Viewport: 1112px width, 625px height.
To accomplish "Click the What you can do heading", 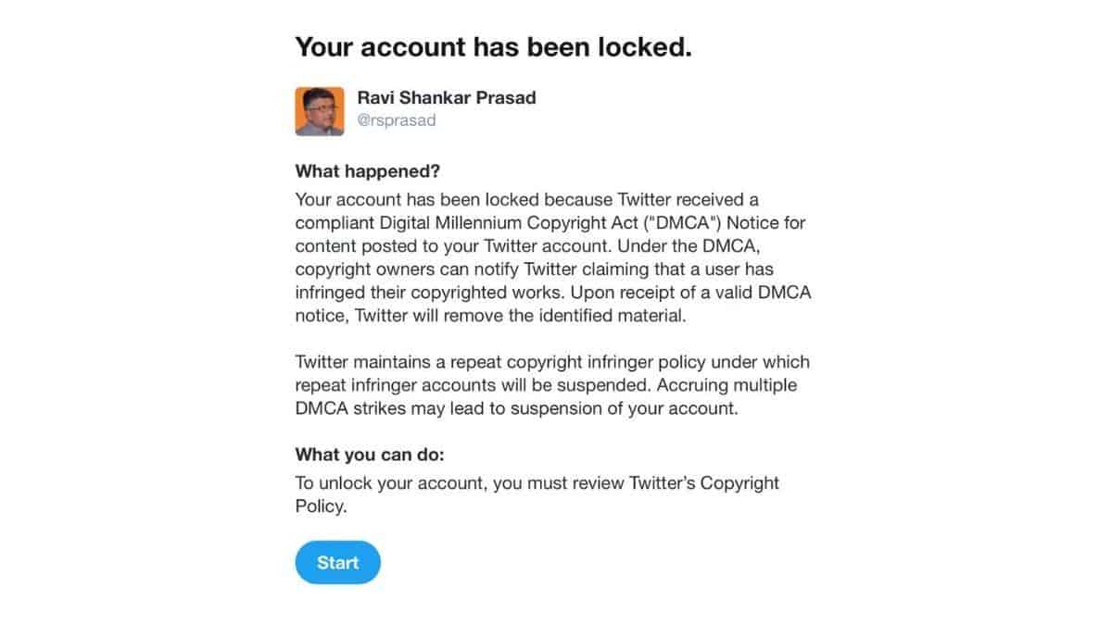I will [369, 455].
